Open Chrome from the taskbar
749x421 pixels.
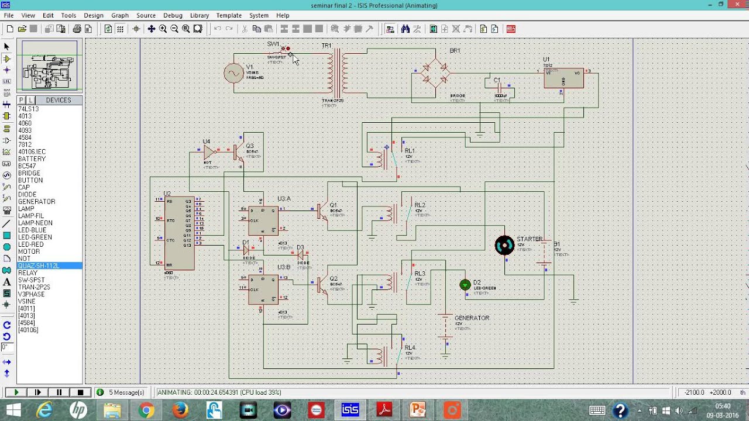146,410
